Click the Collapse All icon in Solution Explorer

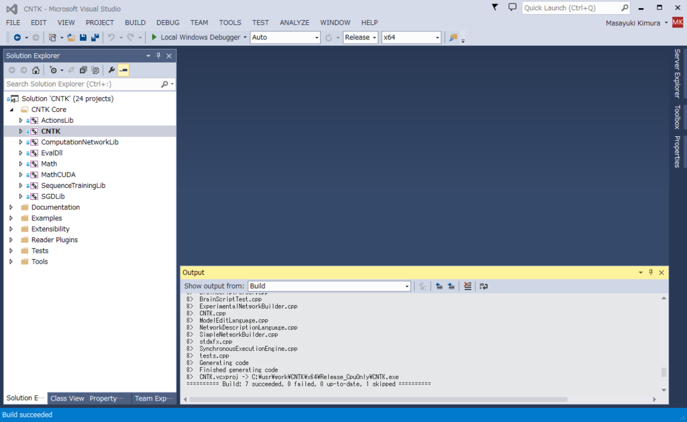(x=83, y=70)
